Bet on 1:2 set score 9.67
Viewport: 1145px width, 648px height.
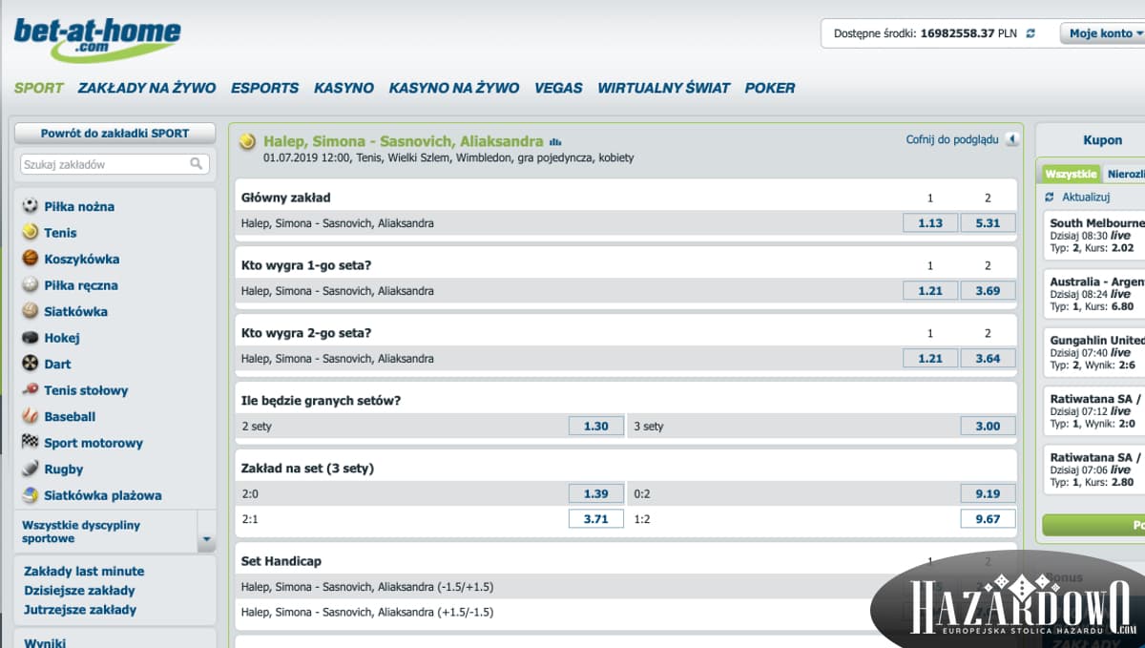988,518
